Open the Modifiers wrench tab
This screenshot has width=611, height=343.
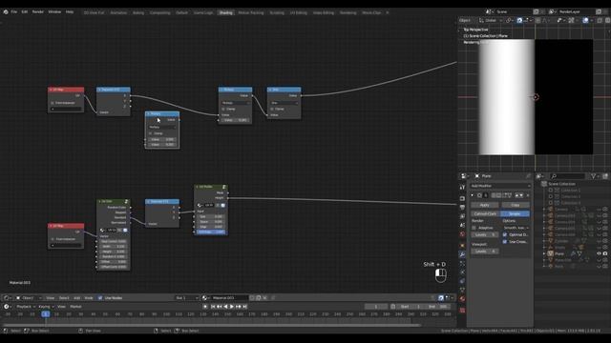click(x=462, y=254)
